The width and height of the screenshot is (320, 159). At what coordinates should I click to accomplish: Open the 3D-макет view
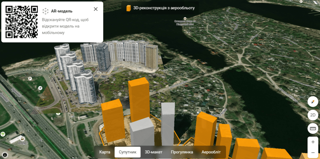click(x=153, y=152)
